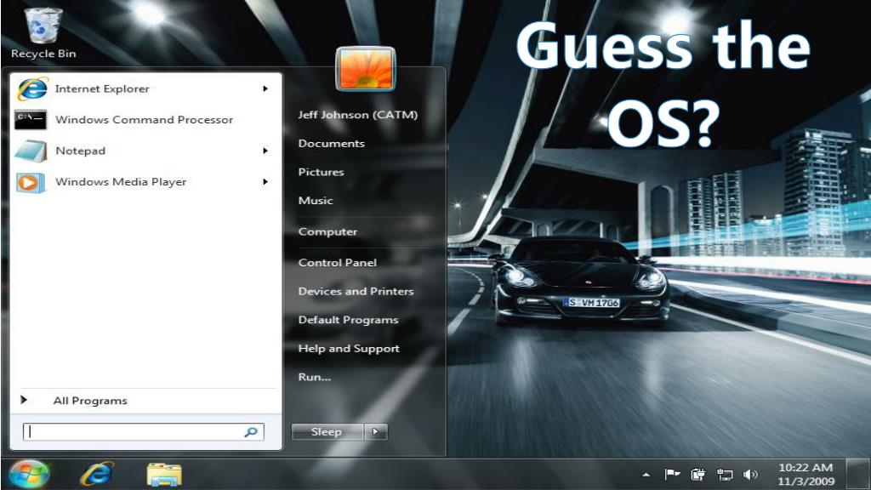Click the volume speaker icon
Image resolution: width=871 pixels, height=490 pixels.
(x=750, y=474)
